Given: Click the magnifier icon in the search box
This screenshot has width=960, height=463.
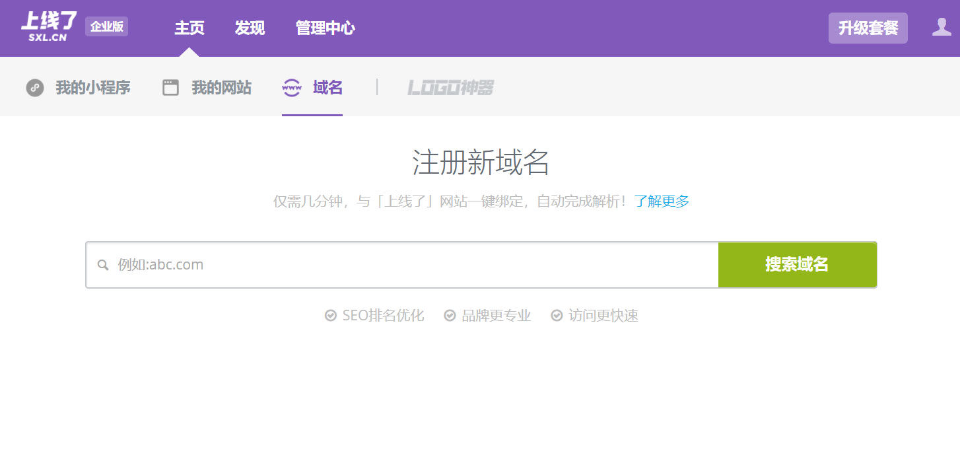Looking at the screenshot, I should coord(103,265).
